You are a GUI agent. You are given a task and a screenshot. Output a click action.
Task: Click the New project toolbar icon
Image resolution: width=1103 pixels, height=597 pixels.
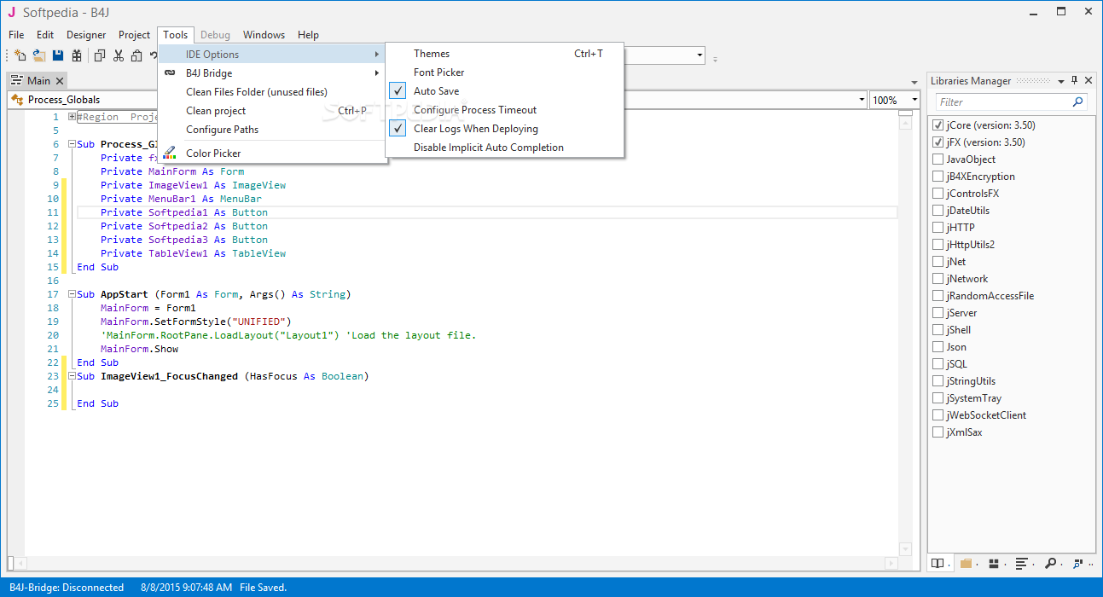tap(20, 55)
